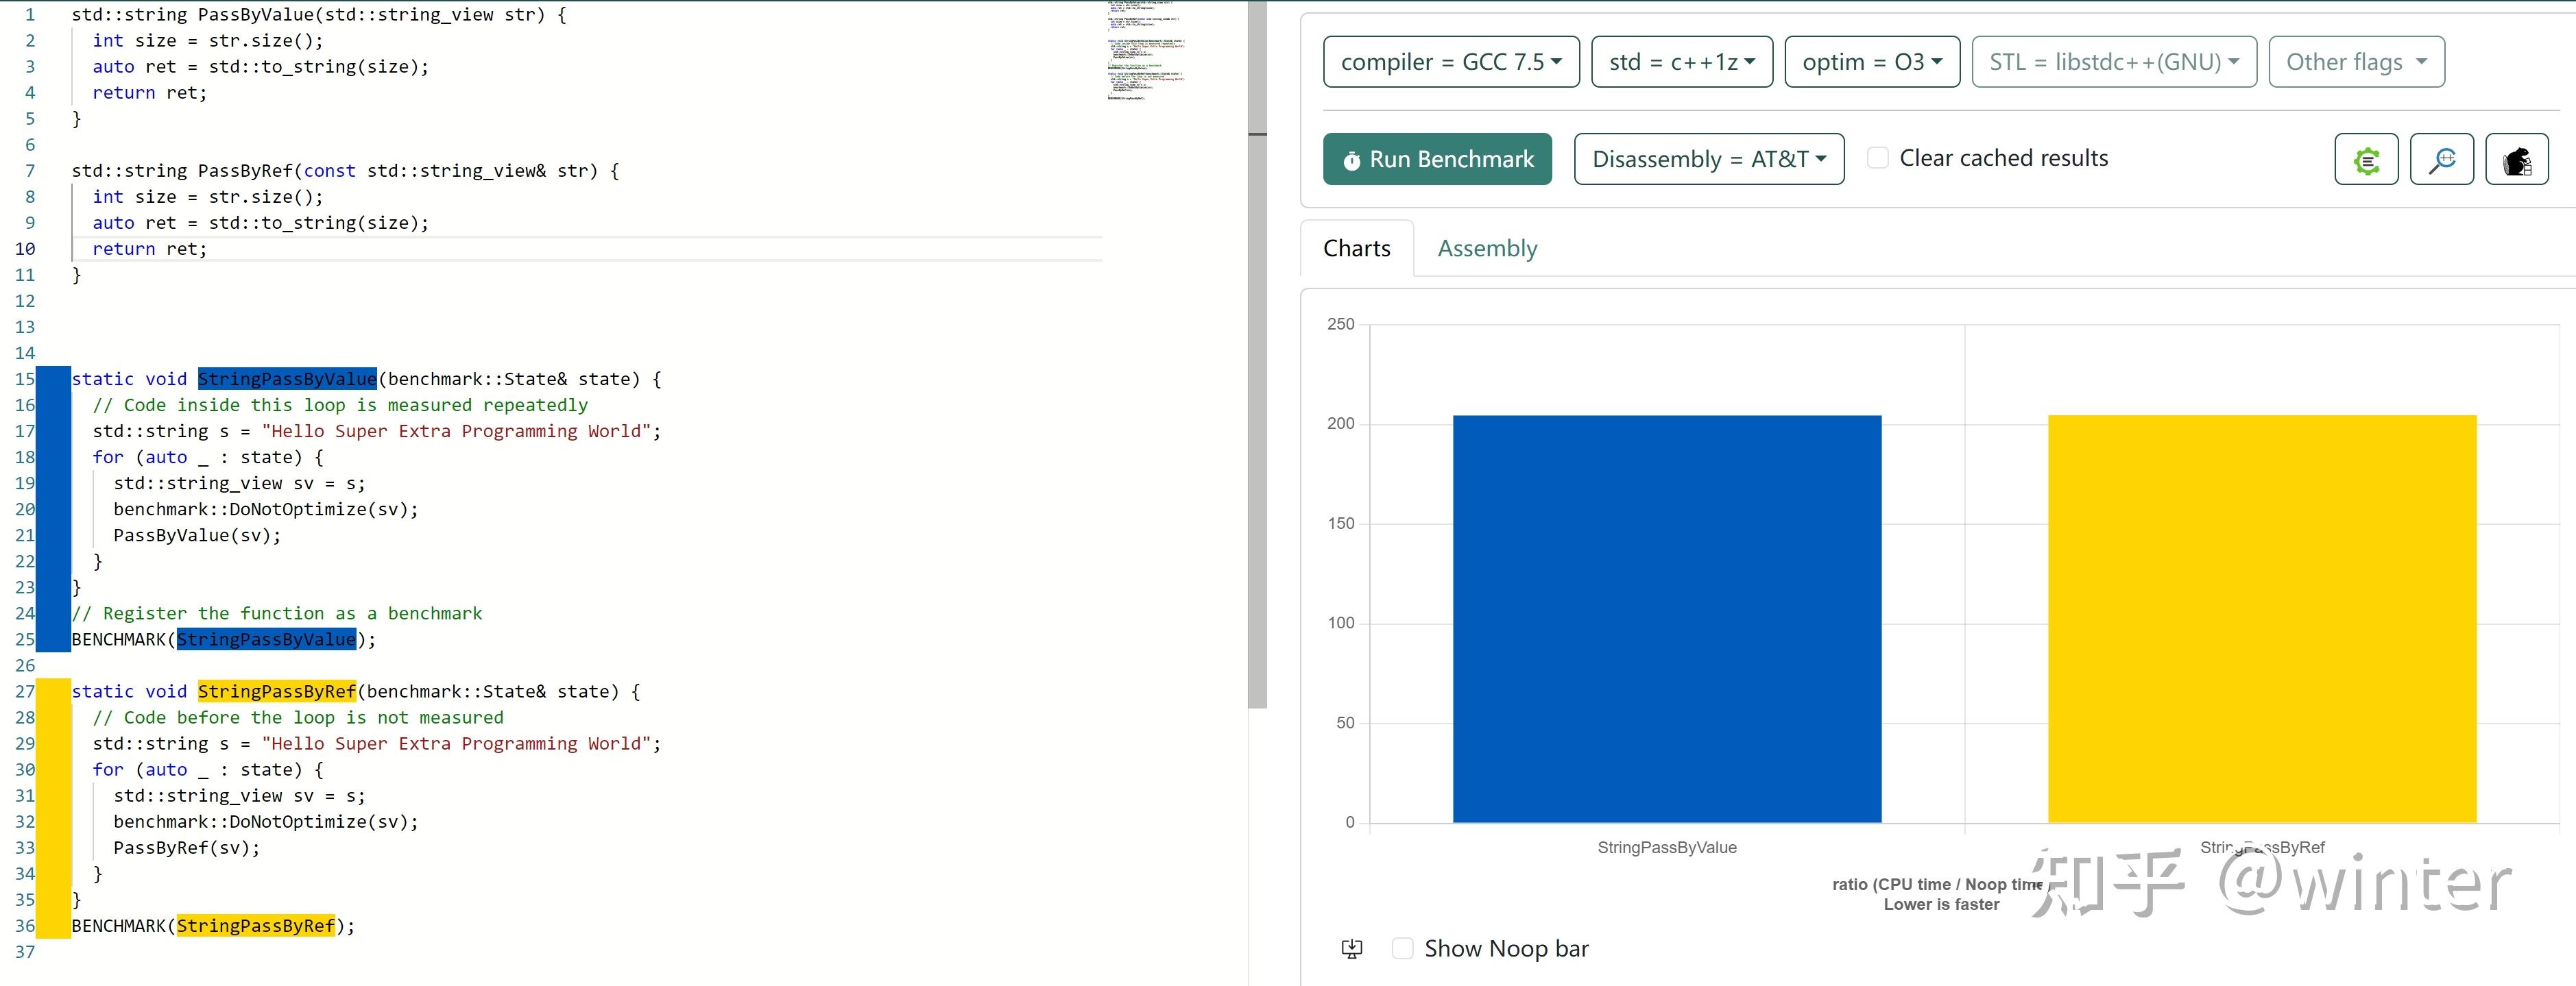
Task: Enable Clear cached results checkbox
Action: tap(1878, 158)
